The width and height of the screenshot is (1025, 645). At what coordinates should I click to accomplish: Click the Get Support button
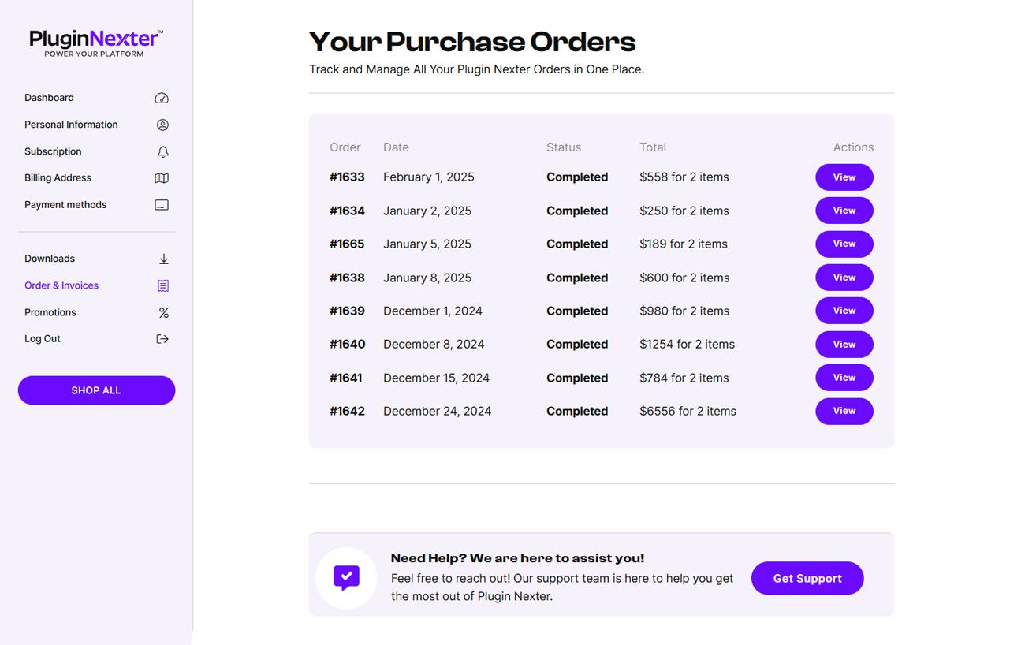coord(807,578)
